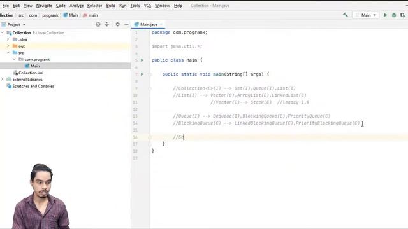Hide the Project panel with minus icon
Image resolution: width=408 pixels, height=229 pixels.
(126, 24)
